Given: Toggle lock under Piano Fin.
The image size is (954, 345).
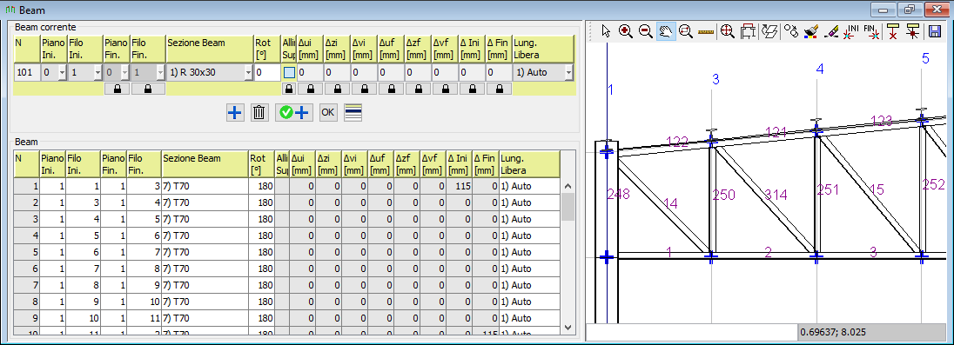Looking at the screenshot, I should click(x=117, y=89).
